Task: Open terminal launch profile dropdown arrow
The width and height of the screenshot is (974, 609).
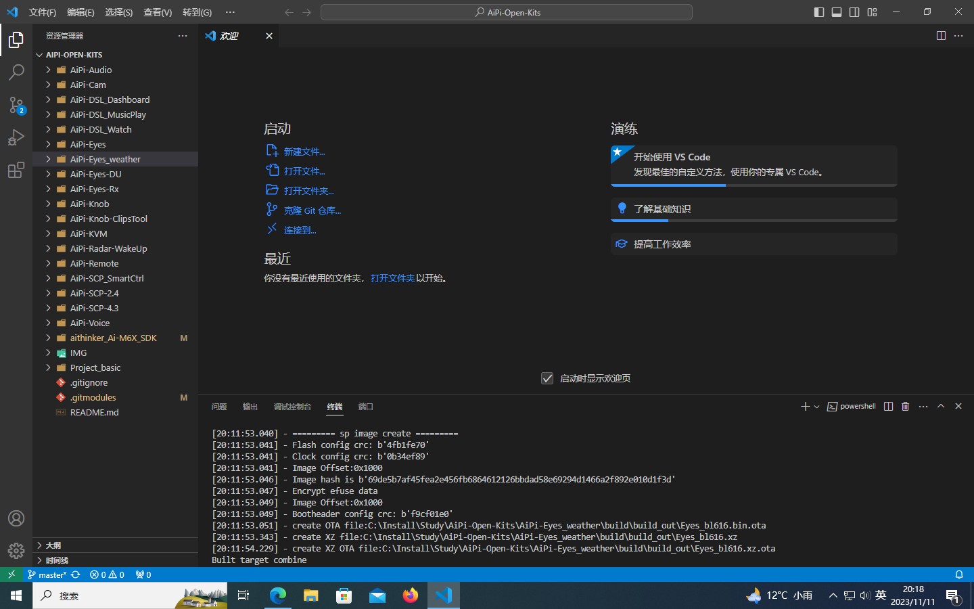Action: point(816,407)
